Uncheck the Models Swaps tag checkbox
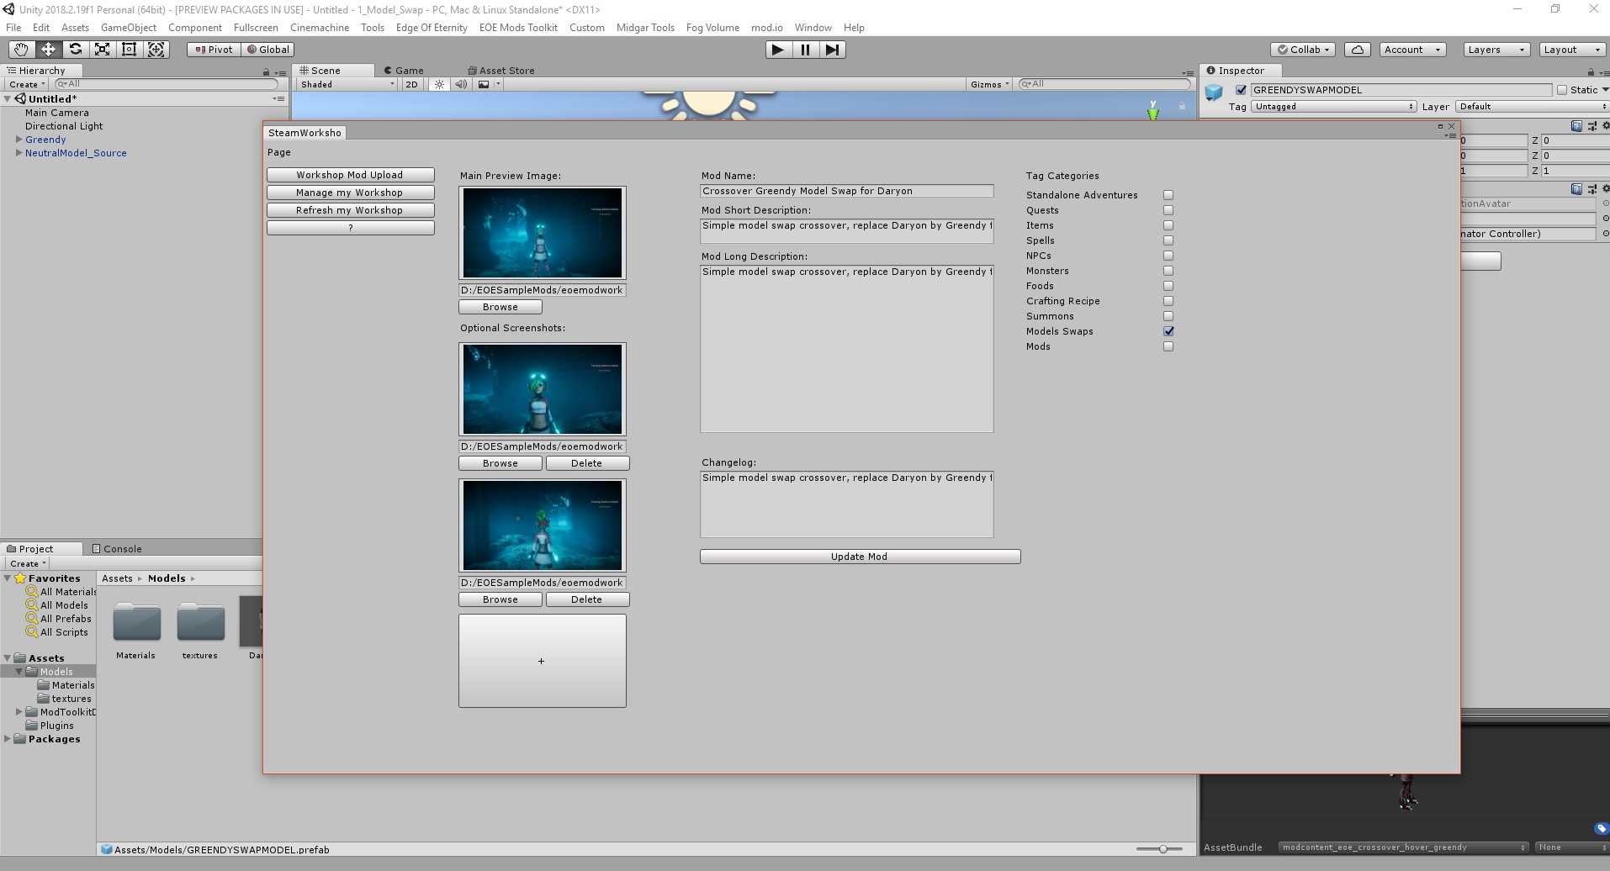This screenshot has height=871, width=1610. click(1168, 331)
